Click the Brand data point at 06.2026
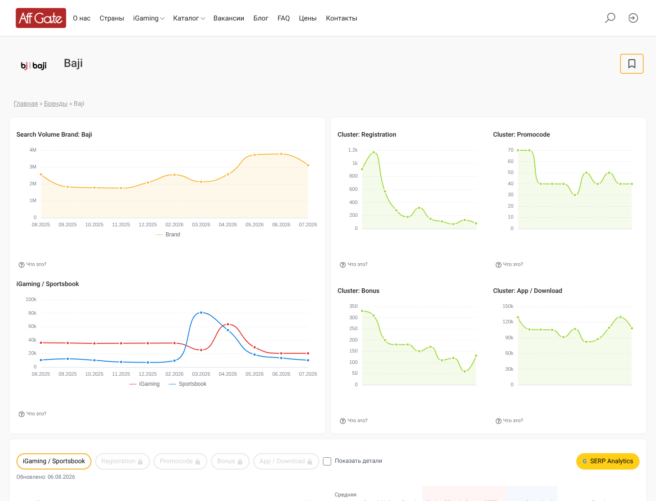 tap(282, 154)
